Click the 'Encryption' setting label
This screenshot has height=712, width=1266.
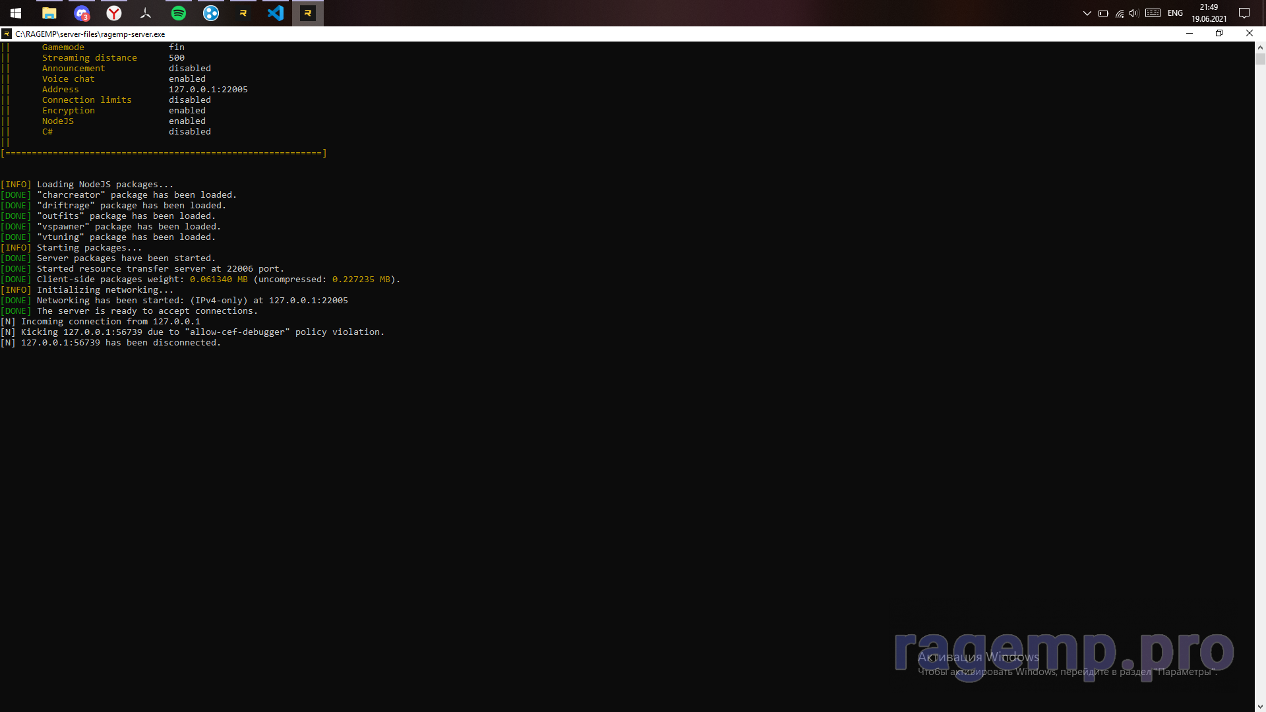[x=69, y=111]
